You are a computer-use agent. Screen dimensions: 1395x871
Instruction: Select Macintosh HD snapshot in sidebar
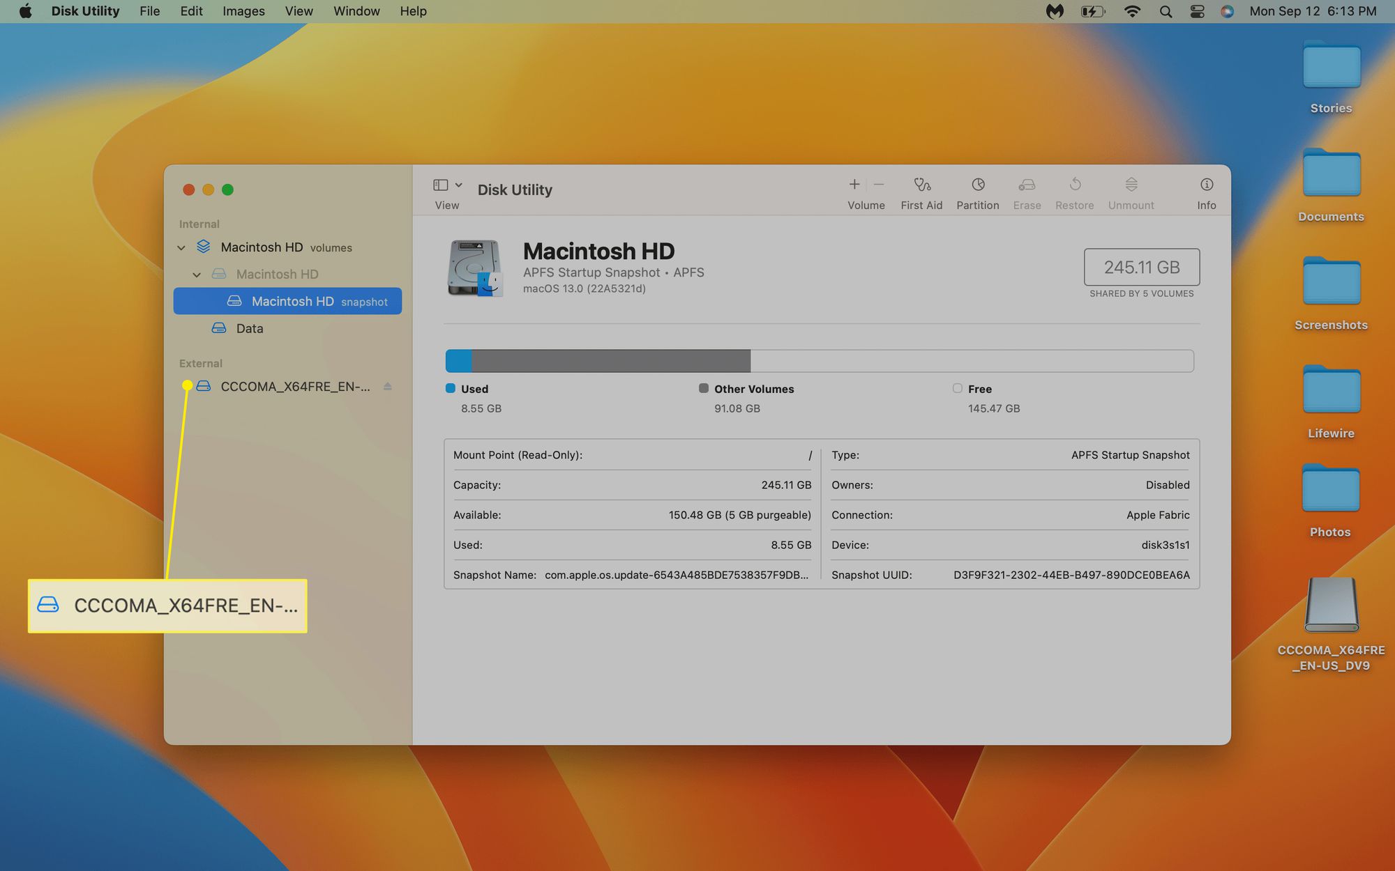pos(287,301)
